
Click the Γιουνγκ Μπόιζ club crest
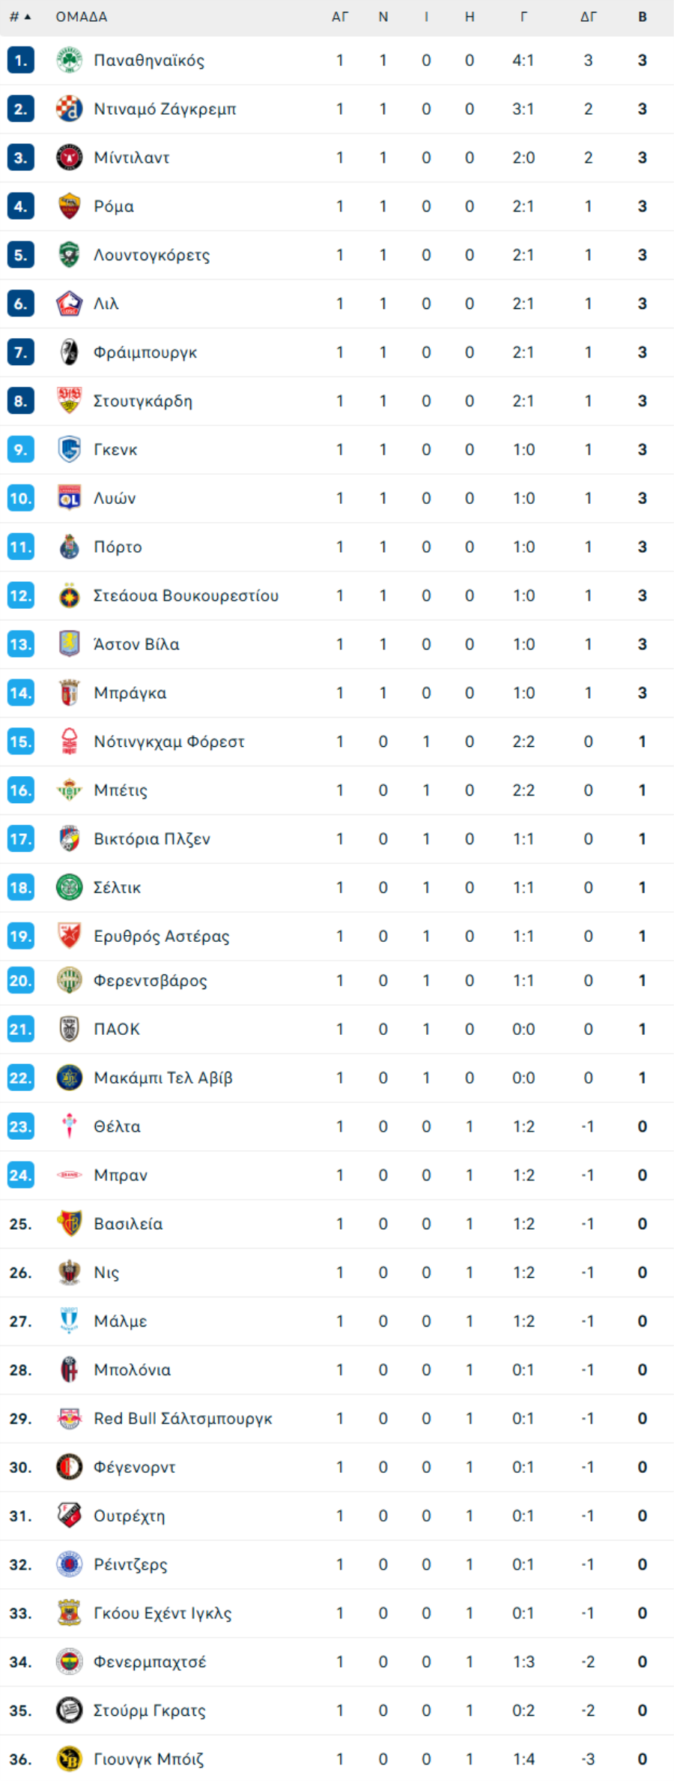coord(69,1759)
